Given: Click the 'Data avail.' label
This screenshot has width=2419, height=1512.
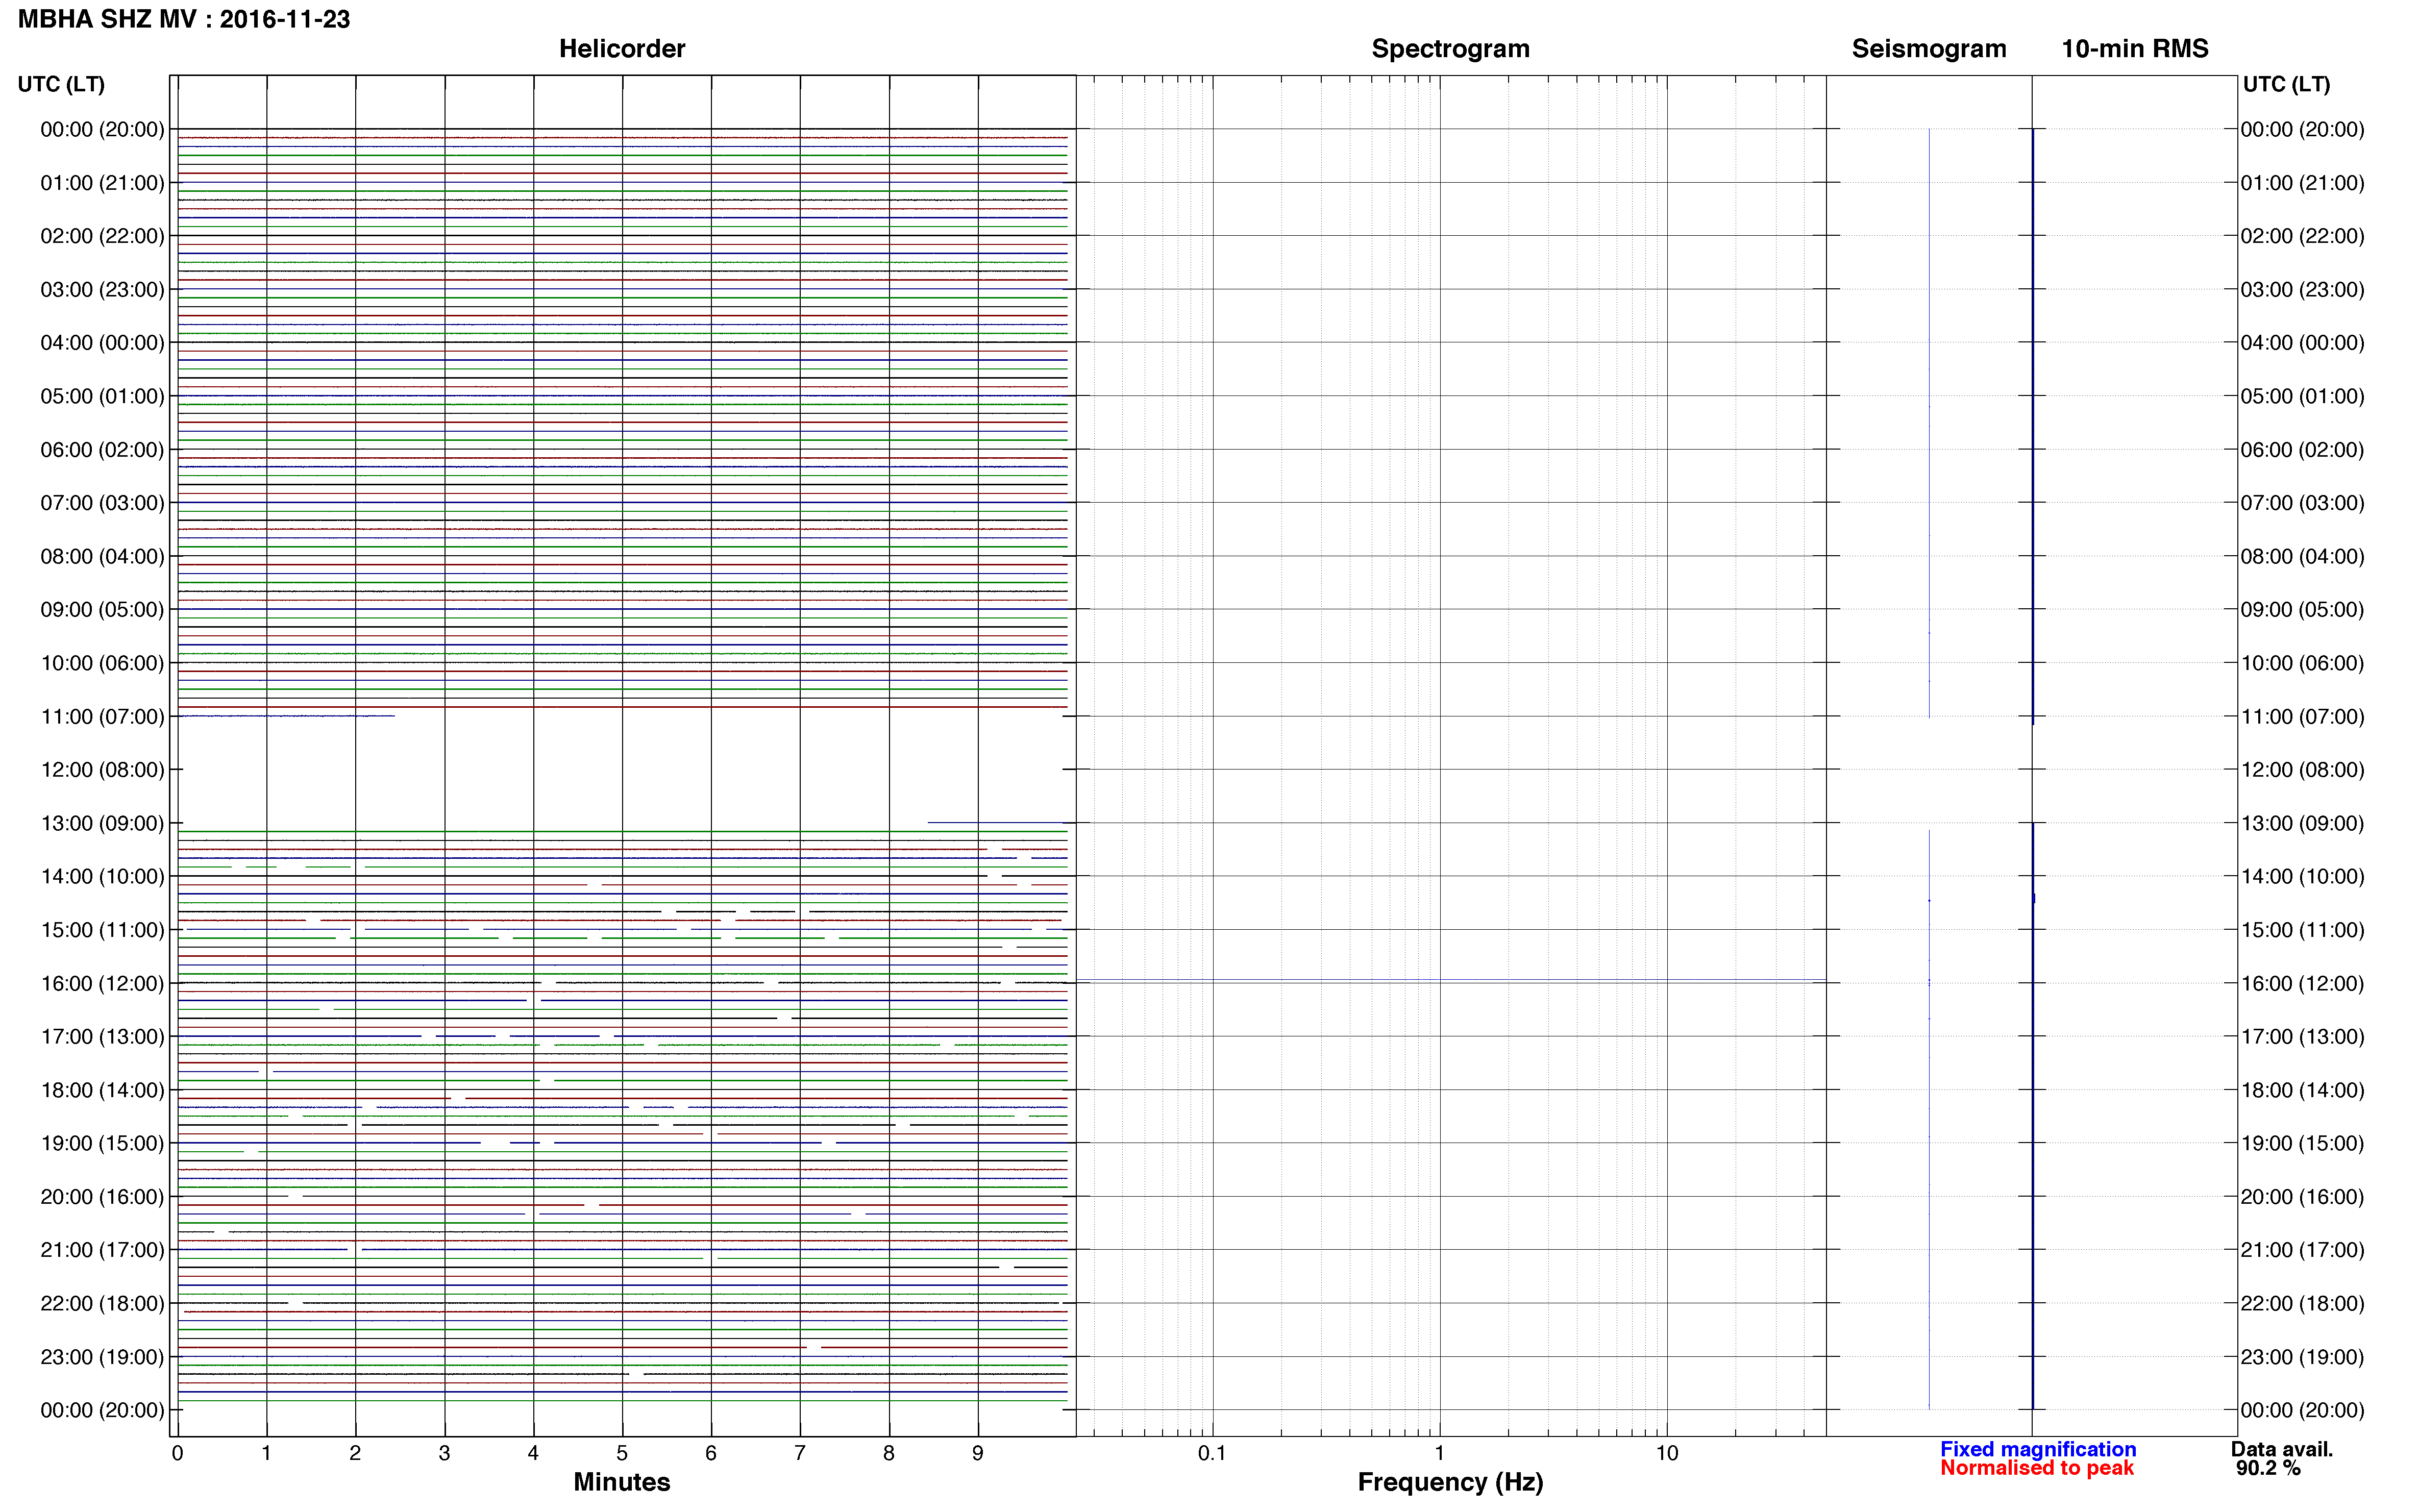Looking at the screenshot, I should pos(2282,1449).
